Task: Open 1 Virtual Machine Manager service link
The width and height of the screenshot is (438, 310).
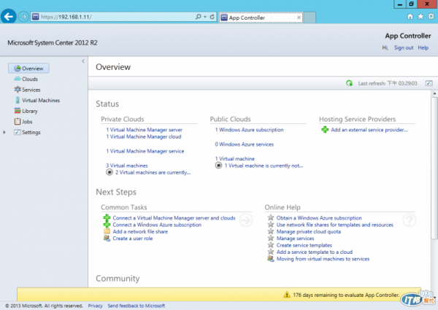Action: 145,151
